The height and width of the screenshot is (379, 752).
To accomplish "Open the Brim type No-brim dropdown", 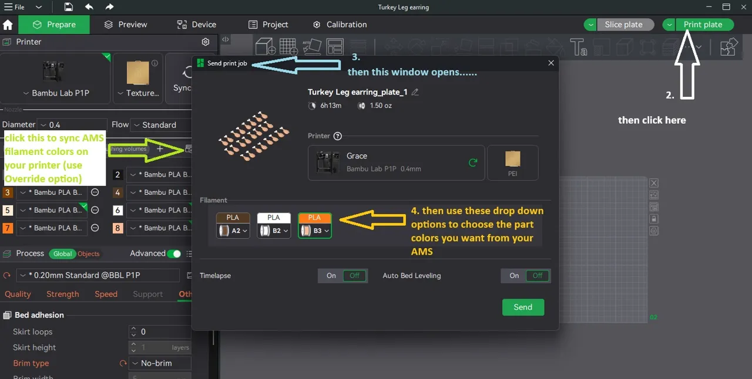I will (x=160, y=363).
